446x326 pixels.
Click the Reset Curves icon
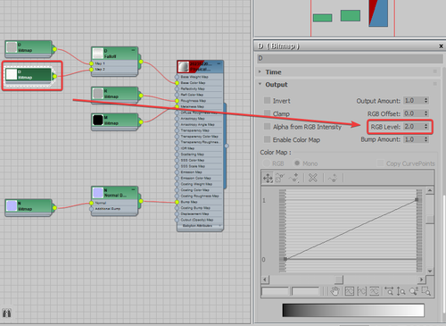(333, 179)
